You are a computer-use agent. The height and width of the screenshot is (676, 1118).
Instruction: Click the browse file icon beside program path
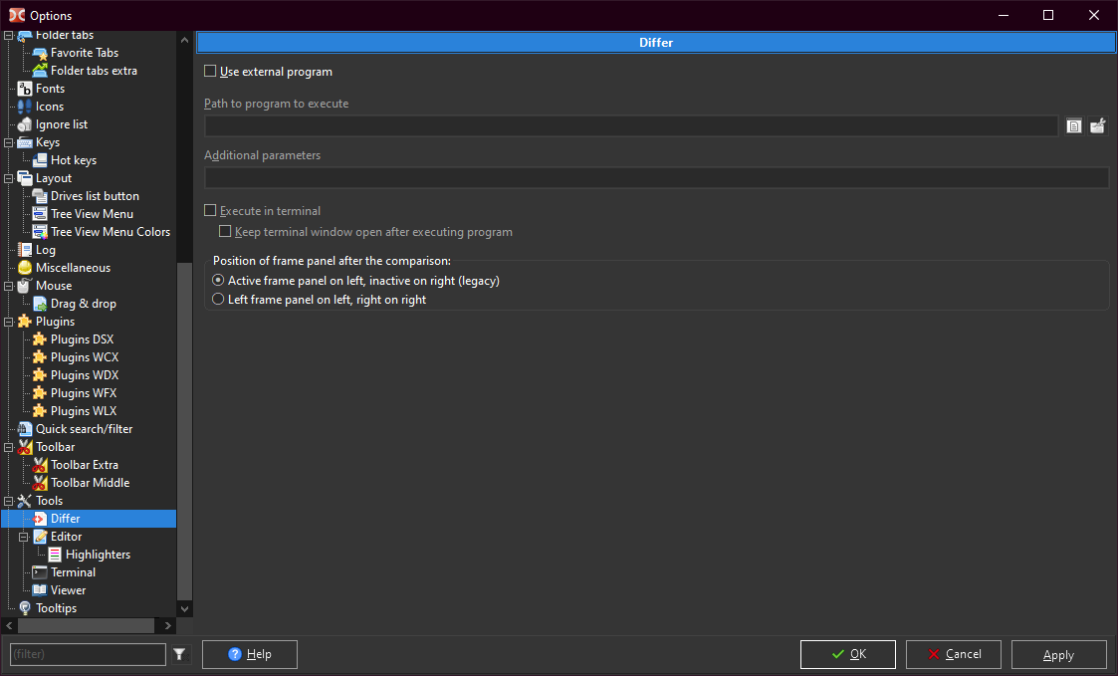pos(1074,126)
